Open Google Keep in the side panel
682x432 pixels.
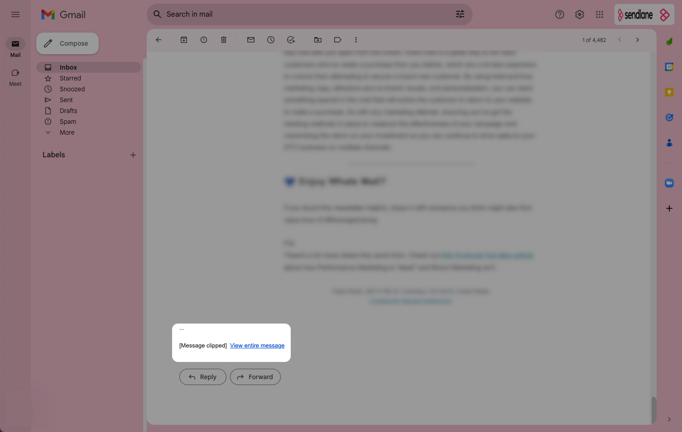669,92
